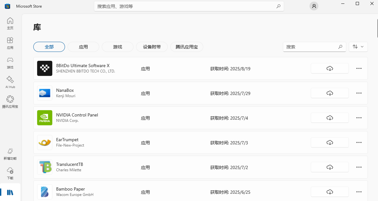Image resolution: width=378 pixels, height=201 pixels.
Task: Download NVIDIA Control Panel via cloud button
Action: [330, 118]
